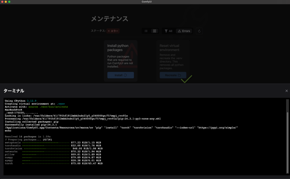Show All tasks filter
290x179 pixels.
tap(169, 31)
